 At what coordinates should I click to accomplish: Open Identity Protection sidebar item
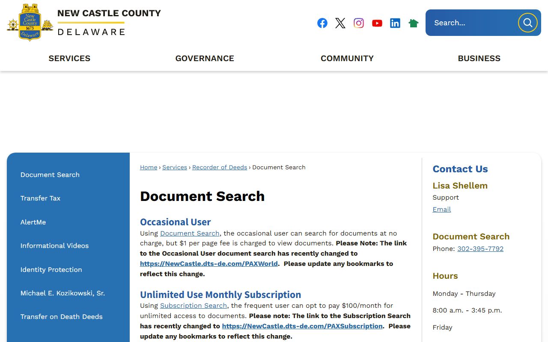tap(51, 270)
